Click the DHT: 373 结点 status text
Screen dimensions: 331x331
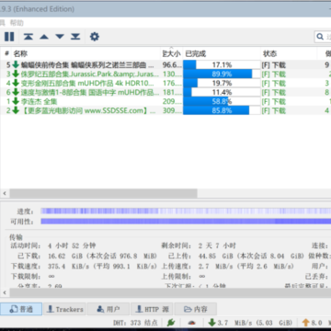135,323
